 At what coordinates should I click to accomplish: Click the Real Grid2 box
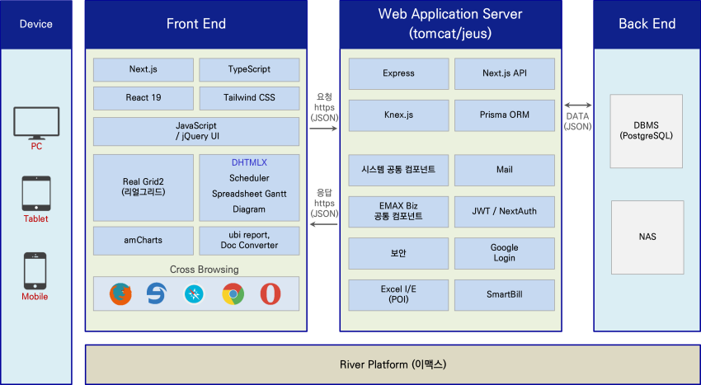click(143, 187)
